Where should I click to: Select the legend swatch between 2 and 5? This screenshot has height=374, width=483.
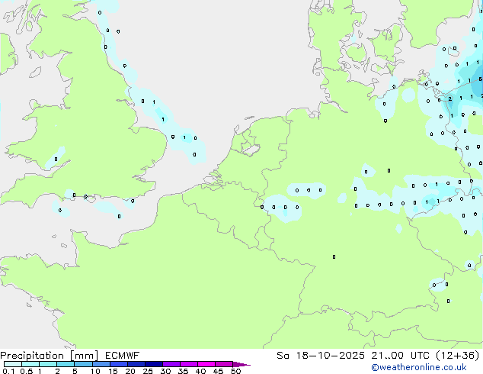pyautogui.click(x=66, y=364)
